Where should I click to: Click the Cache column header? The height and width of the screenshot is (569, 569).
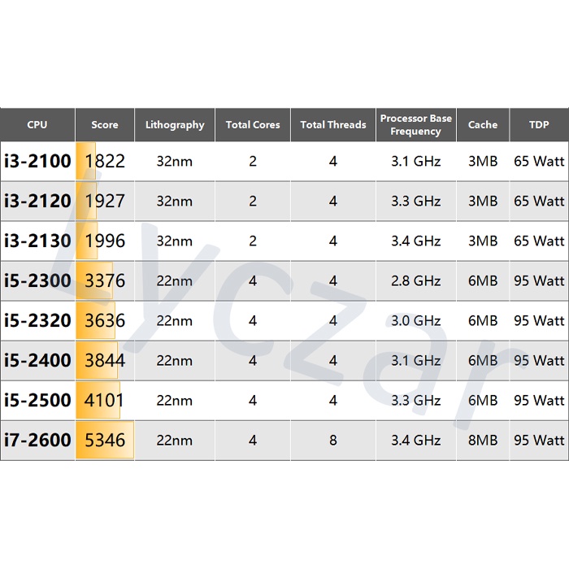coord(482,125)
